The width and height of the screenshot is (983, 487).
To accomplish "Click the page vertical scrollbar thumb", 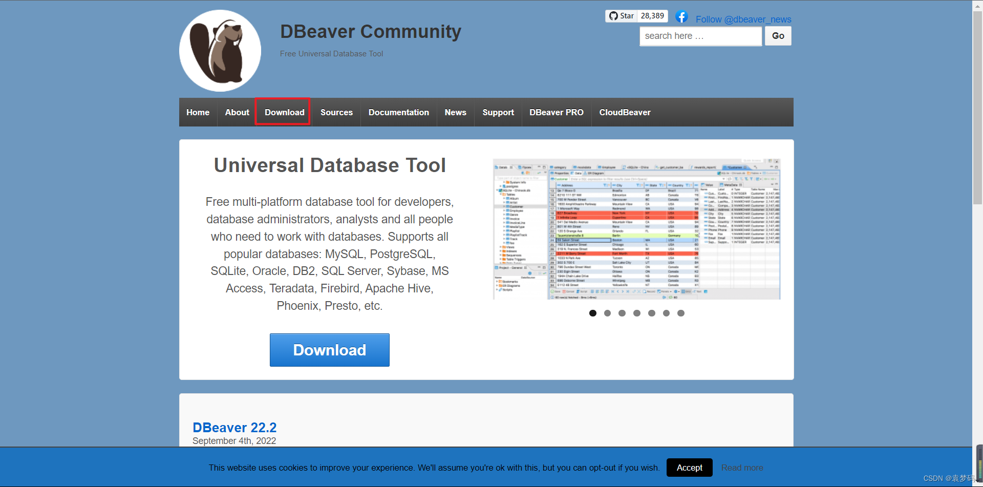I will pyautogui.click(x=977, y=108).
